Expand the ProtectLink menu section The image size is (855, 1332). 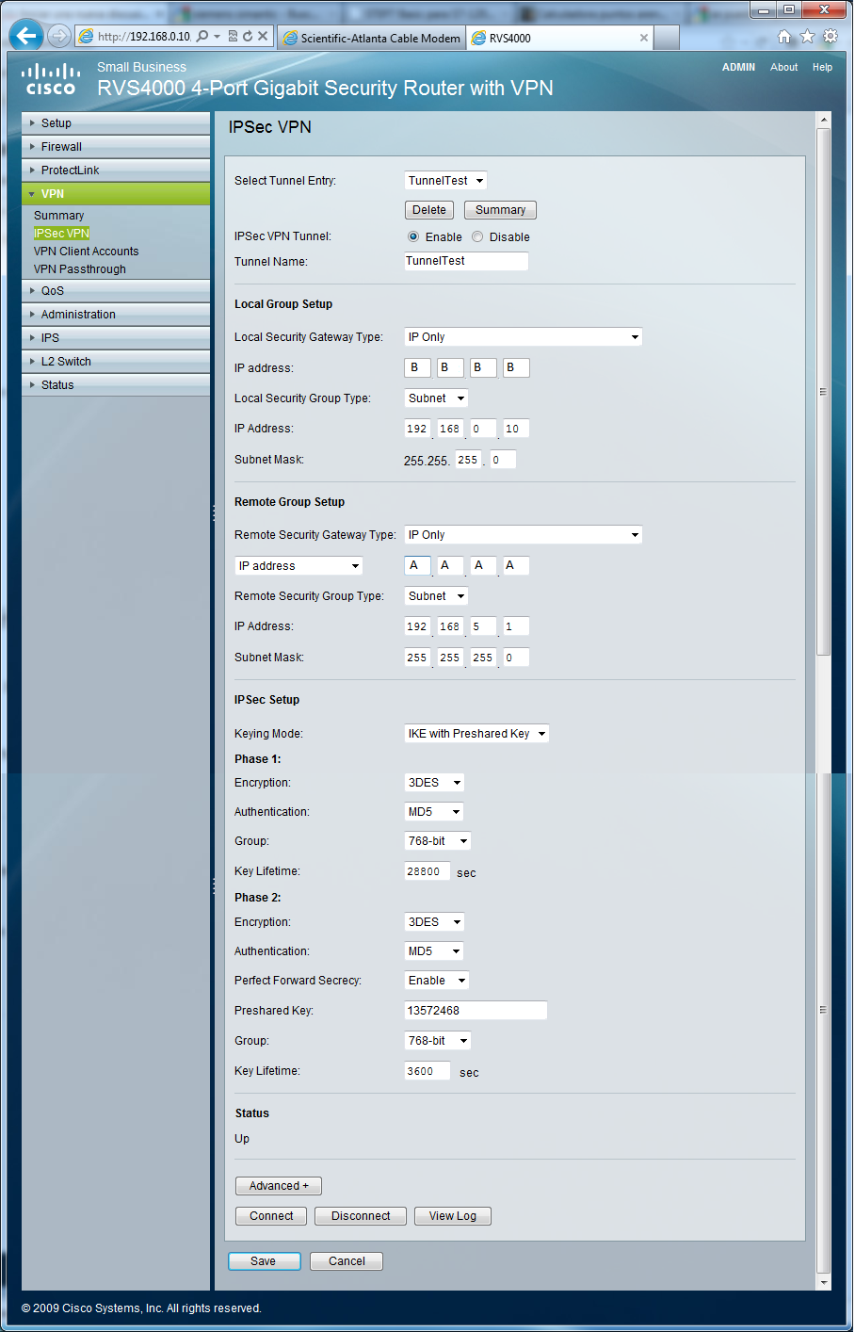click(116, 171)
